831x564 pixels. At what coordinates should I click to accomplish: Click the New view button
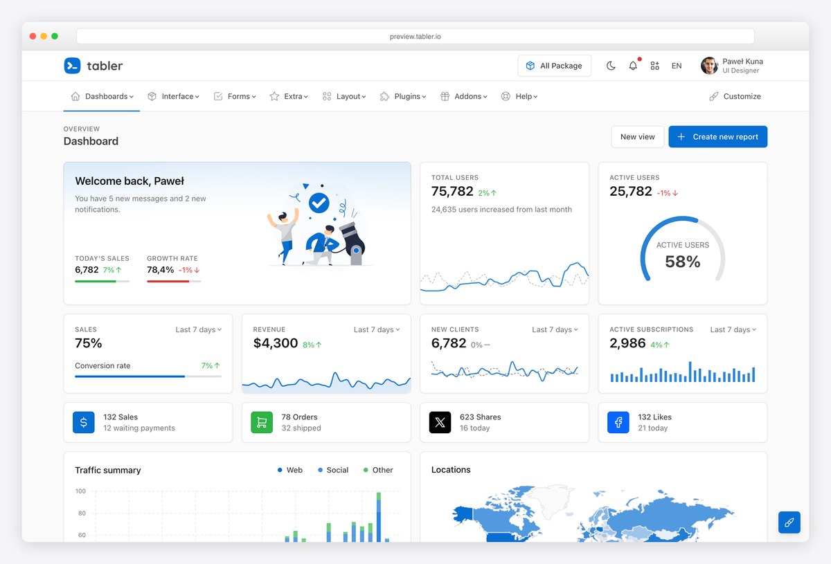[x=638, y=136]
